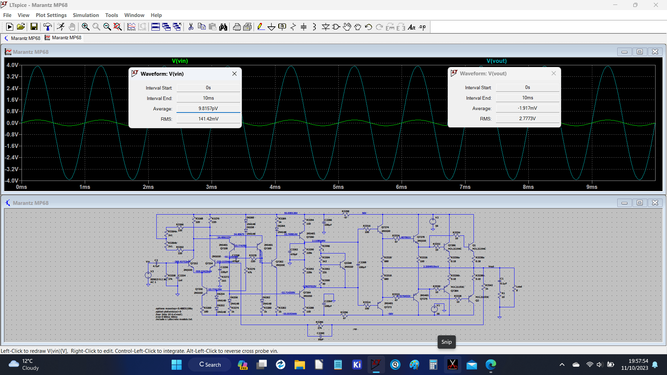Open the Plot Settings menu

51,15
